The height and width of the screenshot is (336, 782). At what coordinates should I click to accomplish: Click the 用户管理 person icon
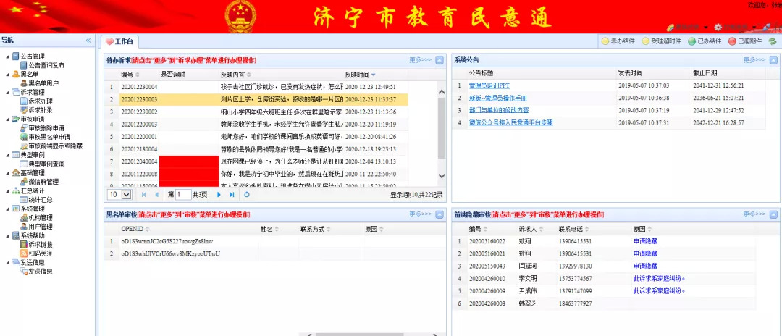[23, 227]
